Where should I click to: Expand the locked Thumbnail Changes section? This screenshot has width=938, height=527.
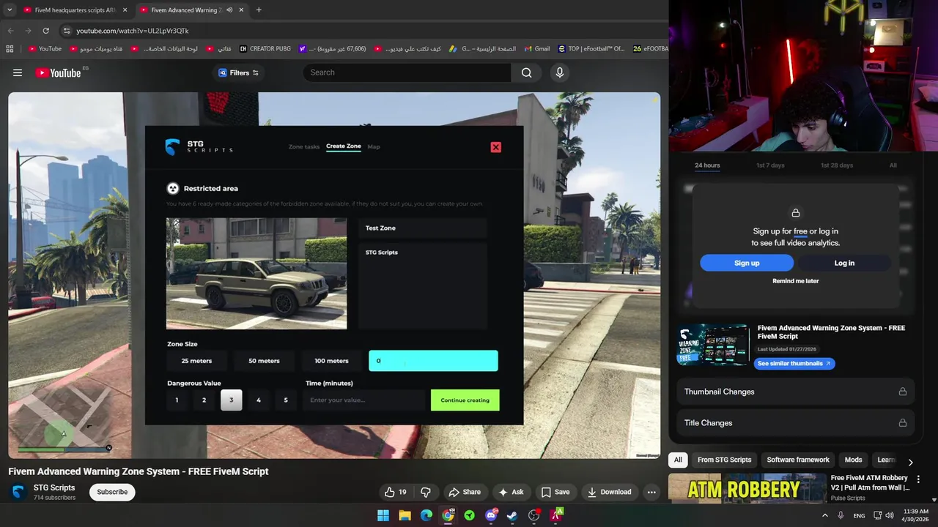(x=797, y=392)
